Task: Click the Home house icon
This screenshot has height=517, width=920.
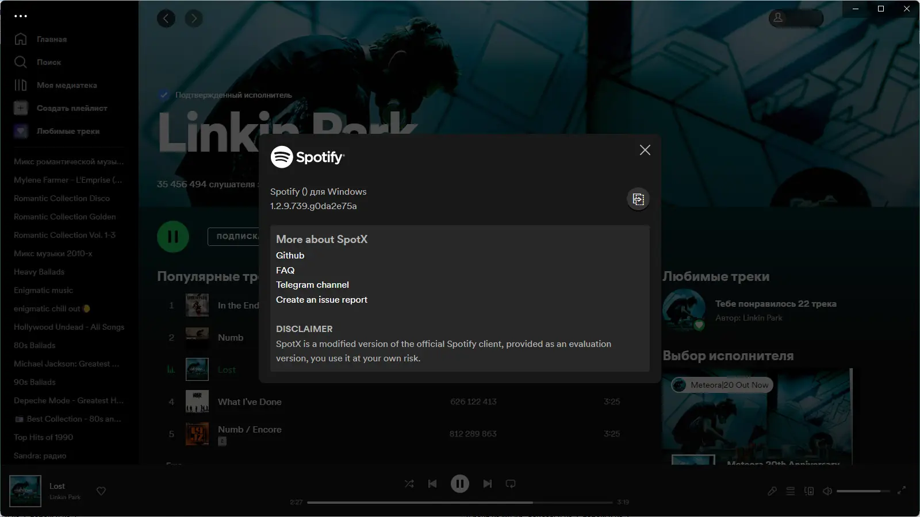Action: tap(21, 39)
